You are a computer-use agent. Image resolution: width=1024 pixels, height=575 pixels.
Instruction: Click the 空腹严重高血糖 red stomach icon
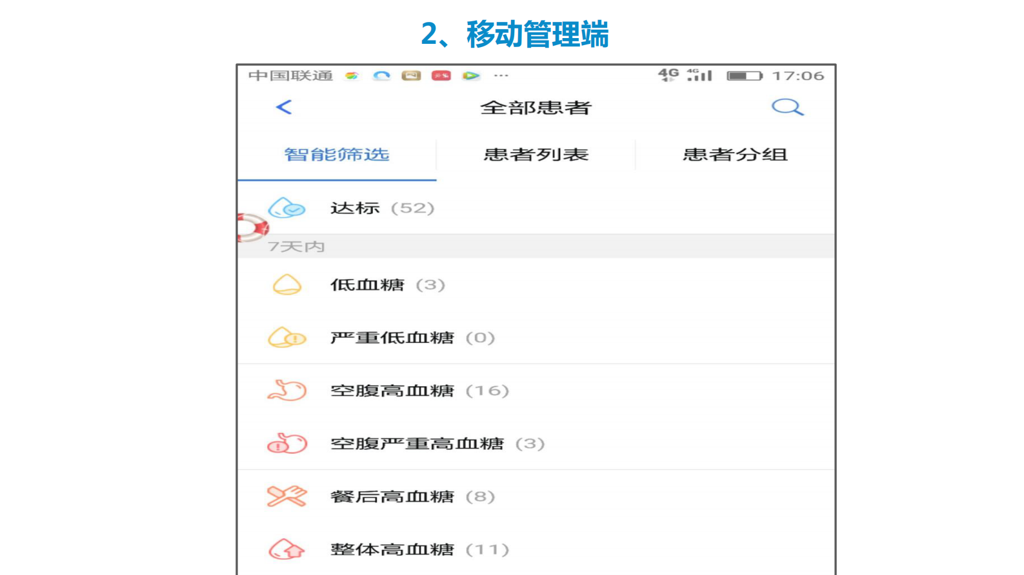click(x=287, y=443)
